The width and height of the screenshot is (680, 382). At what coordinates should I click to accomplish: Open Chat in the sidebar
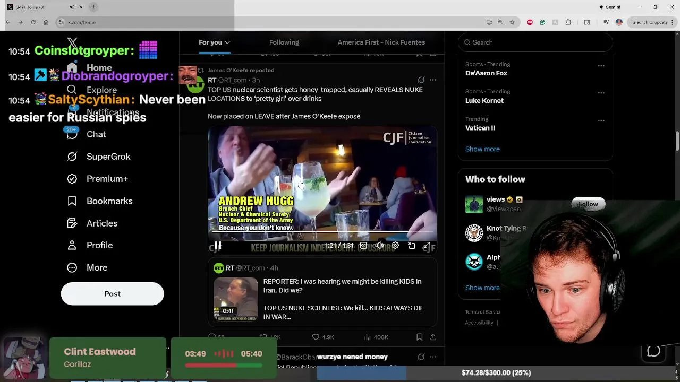coord(87,134)
